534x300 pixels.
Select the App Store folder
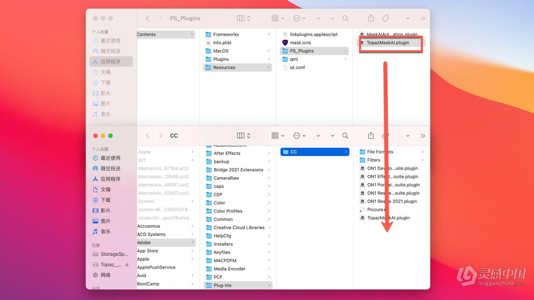tap(166, 251)
